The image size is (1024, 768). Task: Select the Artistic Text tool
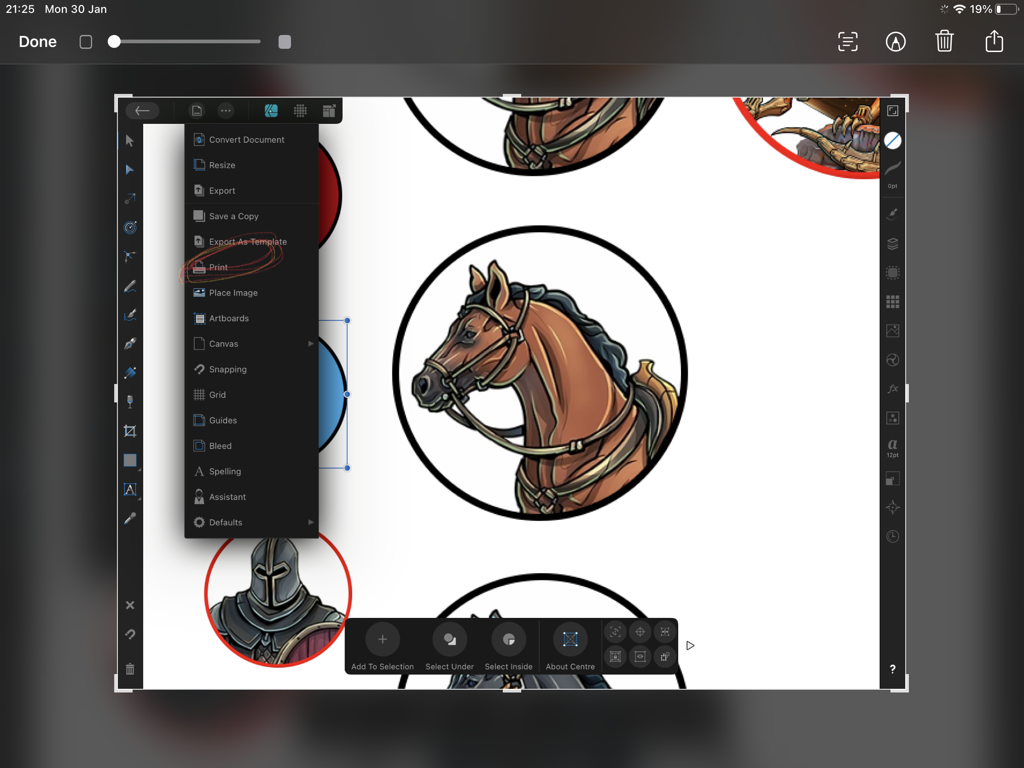pyautogui.click(x=130, y=489)
